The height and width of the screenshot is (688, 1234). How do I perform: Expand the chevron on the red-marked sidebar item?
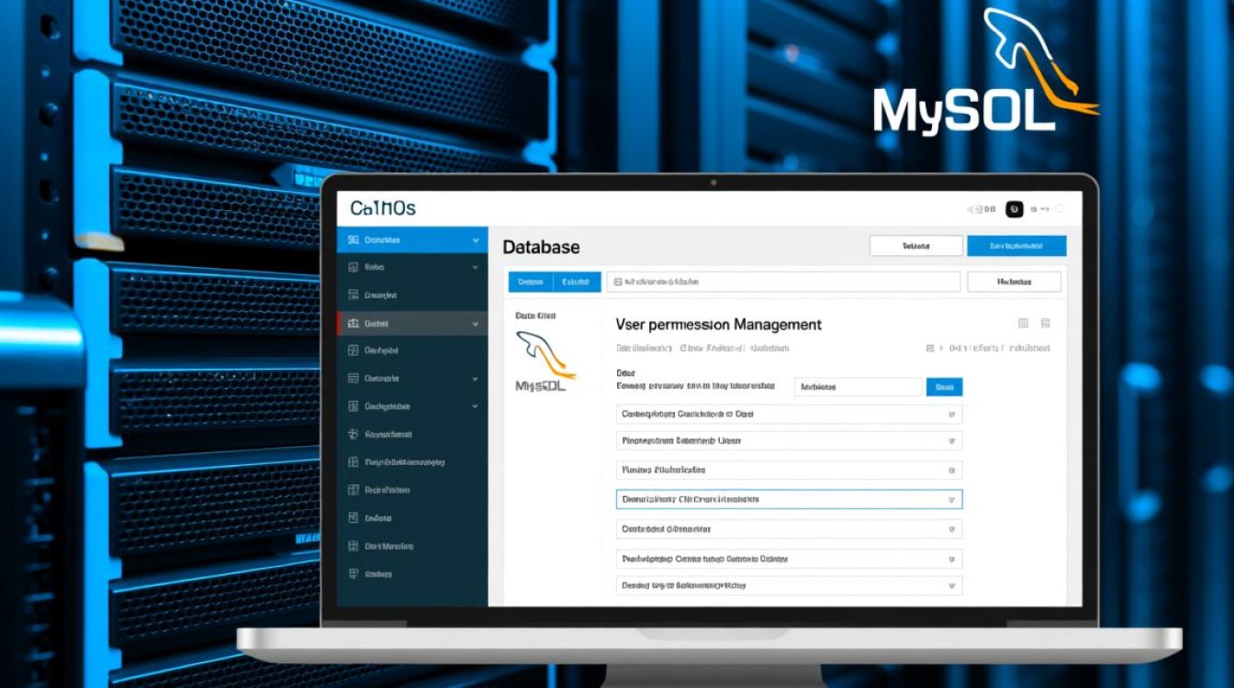click(x=476, y=324)
